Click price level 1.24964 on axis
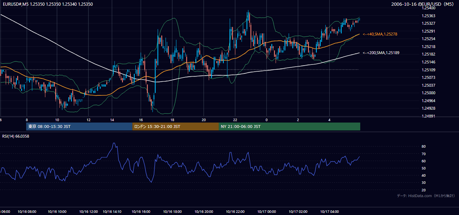This screenshot has width=459, height=215. click(x=428, y=101)
